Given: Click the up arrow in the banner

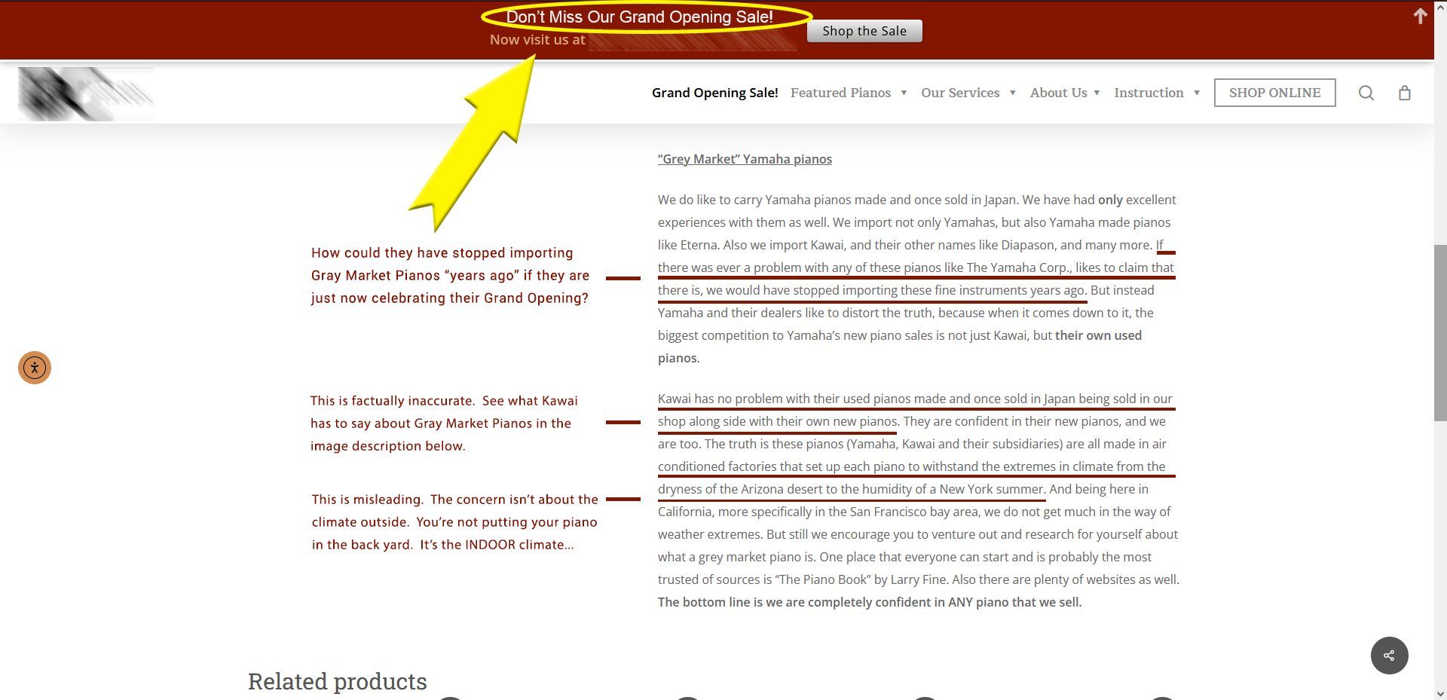Looking at the screenshot, I should [x=1421, y=16].
